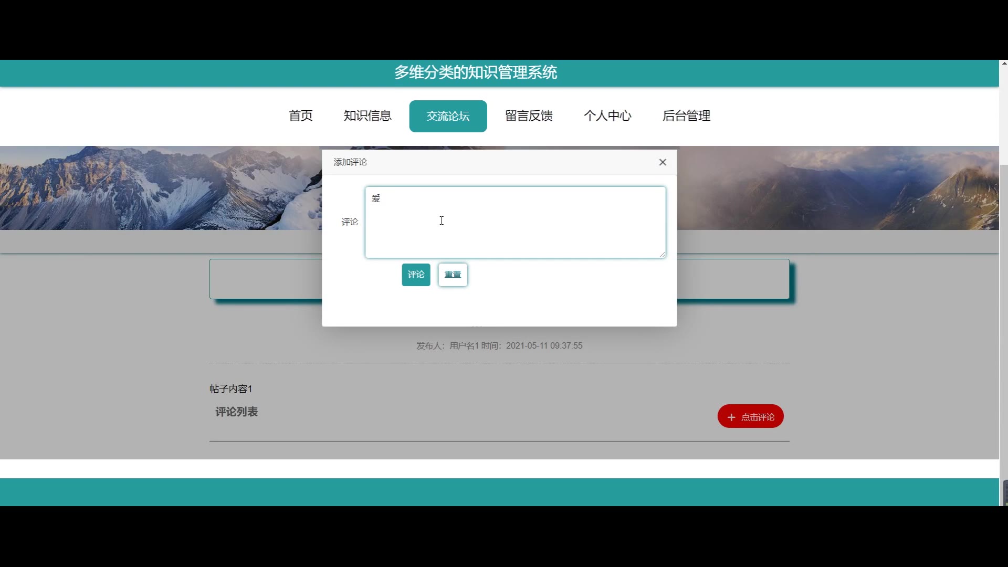Screen dimensions: 1008x567
Task: Submit with the teal 评论 button
Action: (x=416, y=275)
